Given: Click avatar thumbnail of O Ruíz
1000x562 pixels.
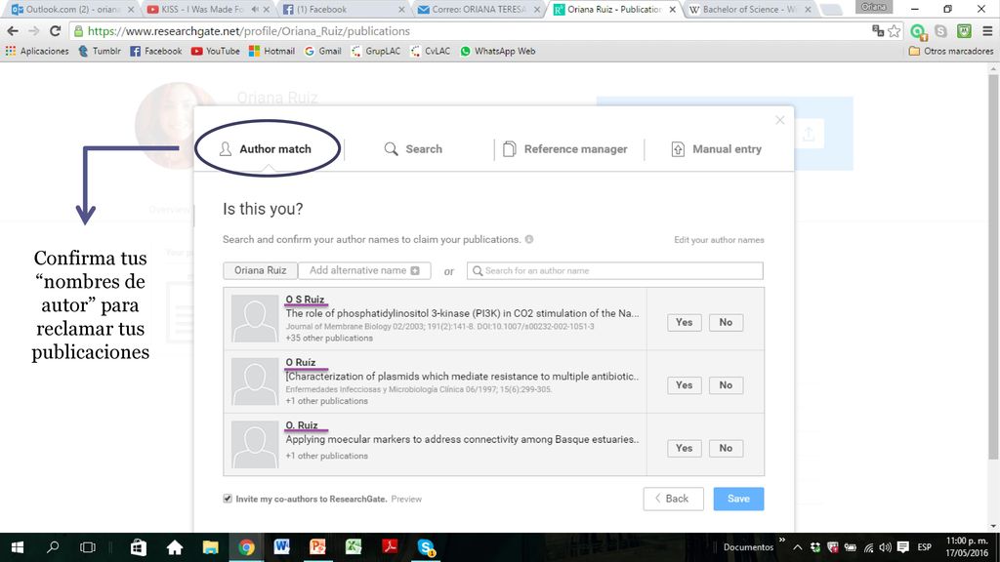Looking at the screenshot, I should pos(255,381).
